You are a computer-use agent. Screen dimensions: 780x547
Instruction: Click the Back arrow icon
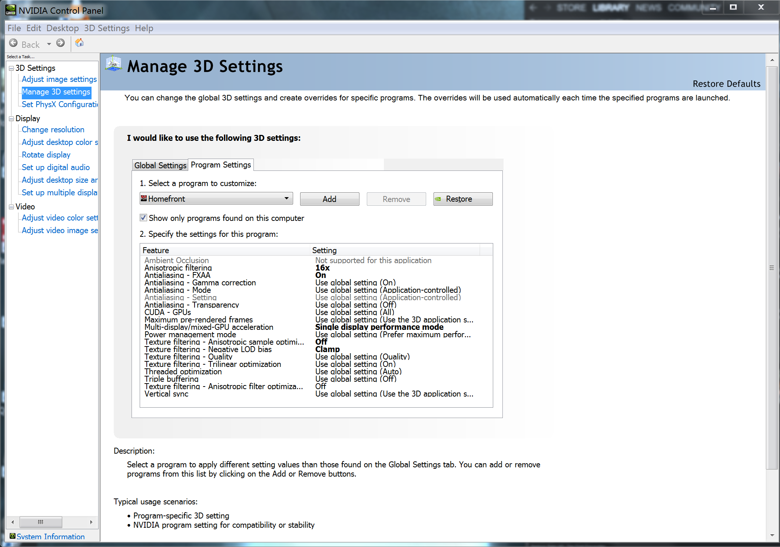click(13, 43)
